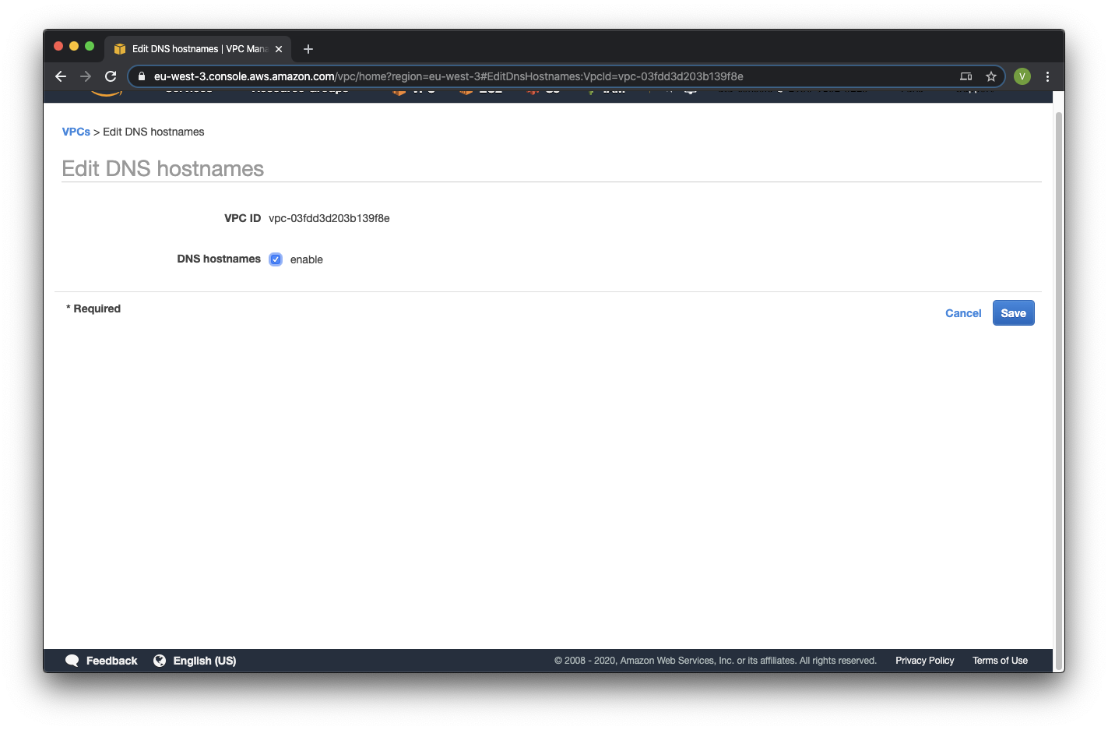Click the browser forward arrow
Image resolution: width=1108 pixels, height=730 pixels.
86,76
